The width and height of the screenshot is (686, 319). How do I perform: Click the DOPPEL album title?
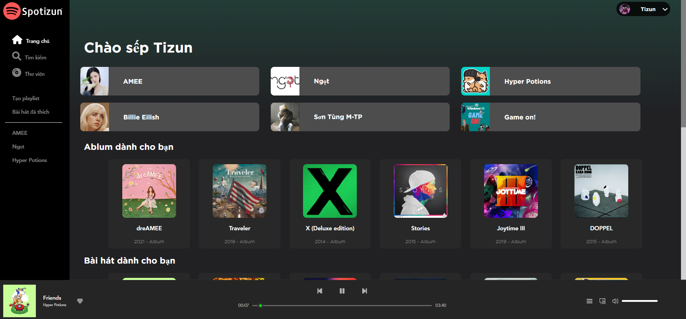(601, 228)
